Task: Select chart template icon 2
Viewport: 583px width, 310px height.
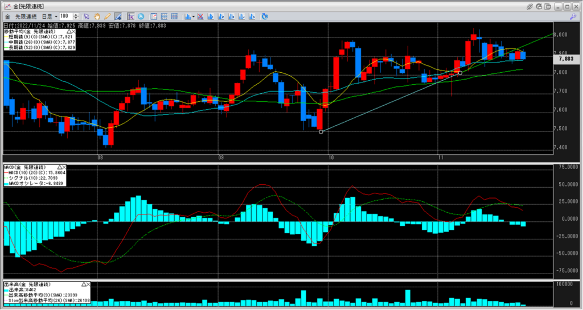Action: coord(221,16)
